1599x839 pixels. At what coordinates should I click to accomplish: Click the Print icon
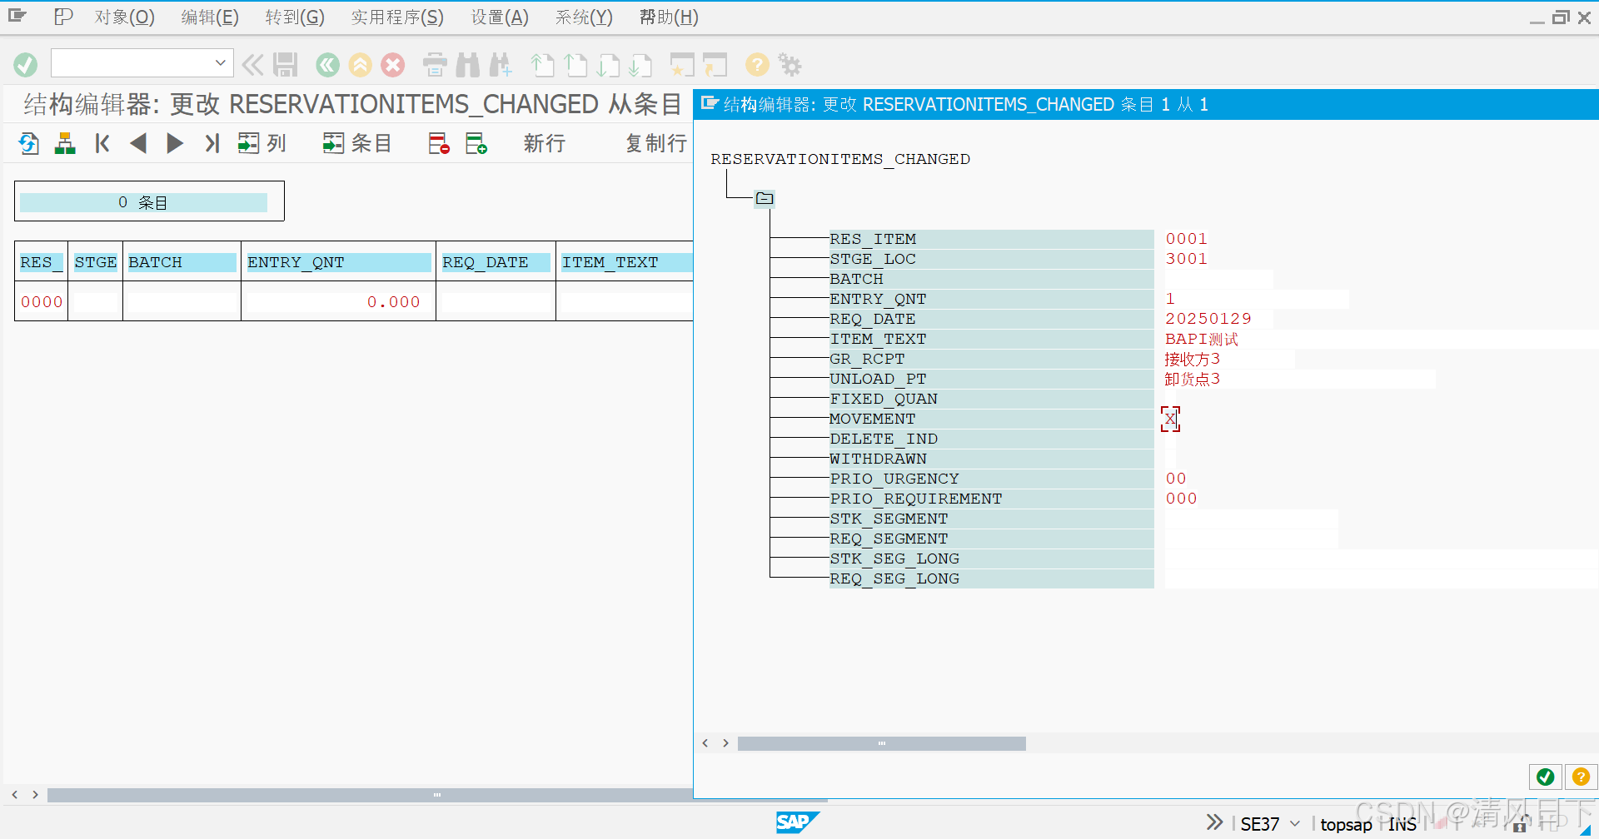point(436,64)
